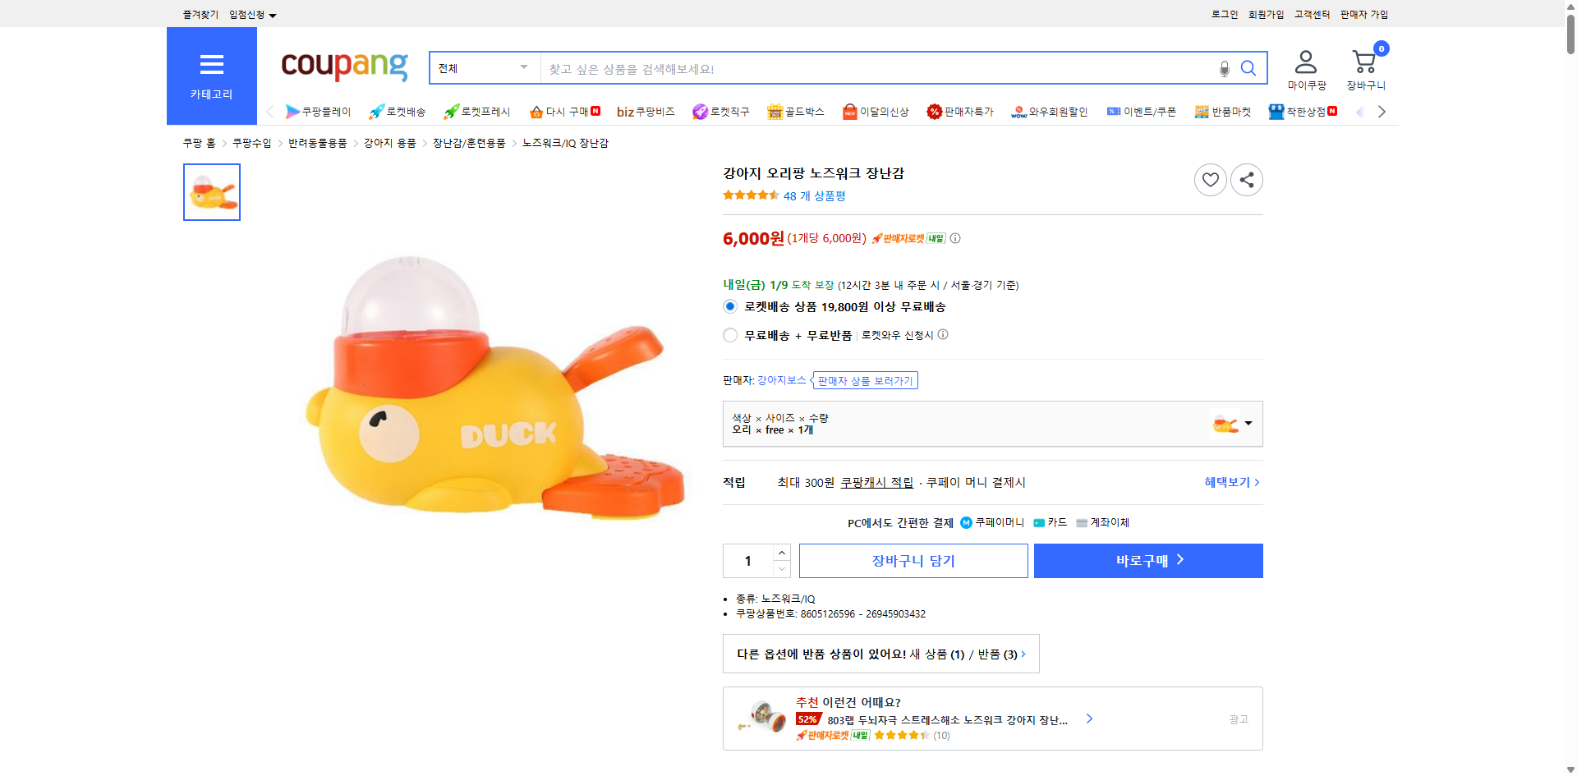Open the 48 개 상품평 reviews link
The image size is (1577, 776).
813,195
